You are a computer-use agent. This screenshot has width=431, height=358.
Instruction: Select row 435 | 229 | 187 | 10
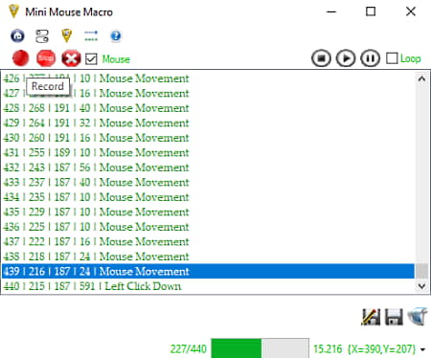[x=208, y=212]
